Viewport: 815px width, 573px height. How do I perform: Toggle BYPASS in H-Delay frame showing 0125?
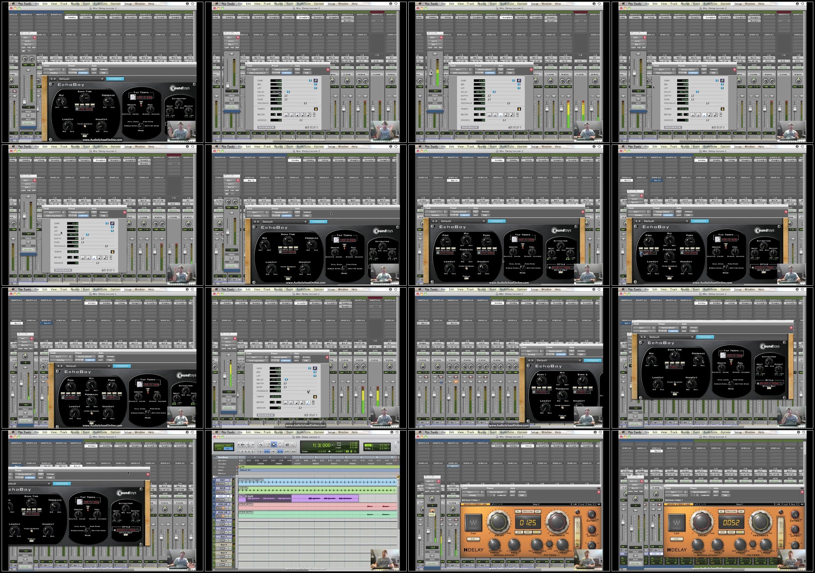(523, 492)
